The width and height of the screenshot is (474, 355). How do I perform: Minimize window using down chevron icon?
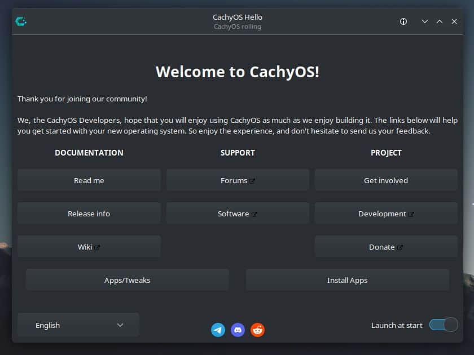pos(425,21)
